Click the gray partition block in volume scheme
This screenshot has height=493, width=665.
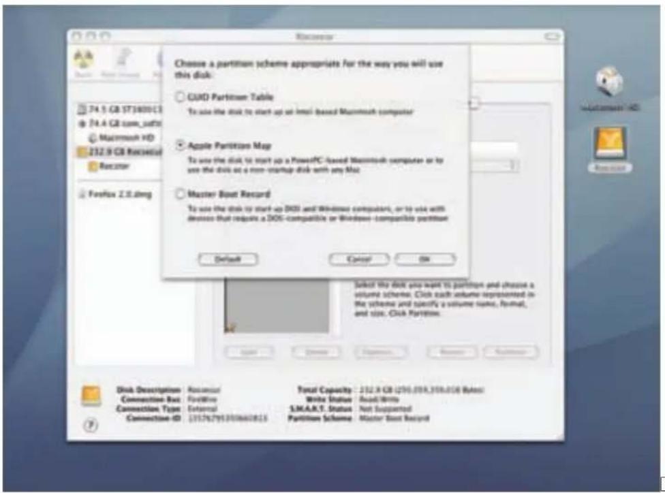[x=277, y=305]
